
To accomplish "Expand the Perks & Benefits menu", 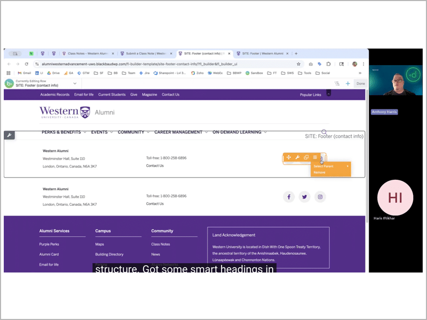I will (x=64, y=132).
